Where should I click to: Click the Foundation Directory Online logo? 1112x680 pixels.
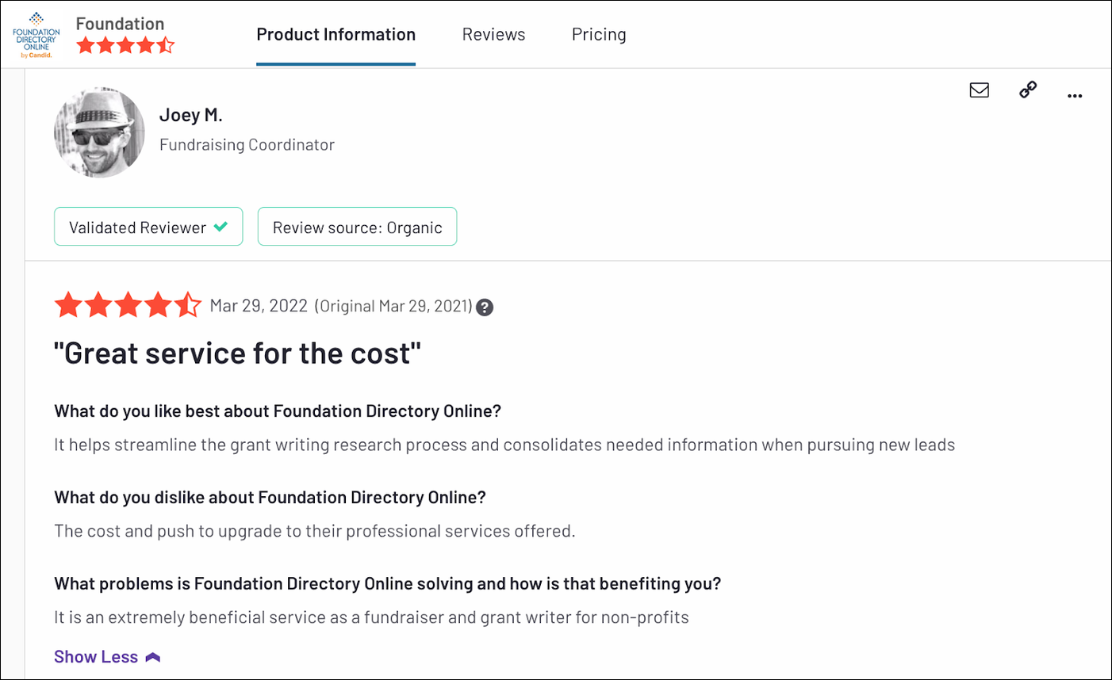35,33
